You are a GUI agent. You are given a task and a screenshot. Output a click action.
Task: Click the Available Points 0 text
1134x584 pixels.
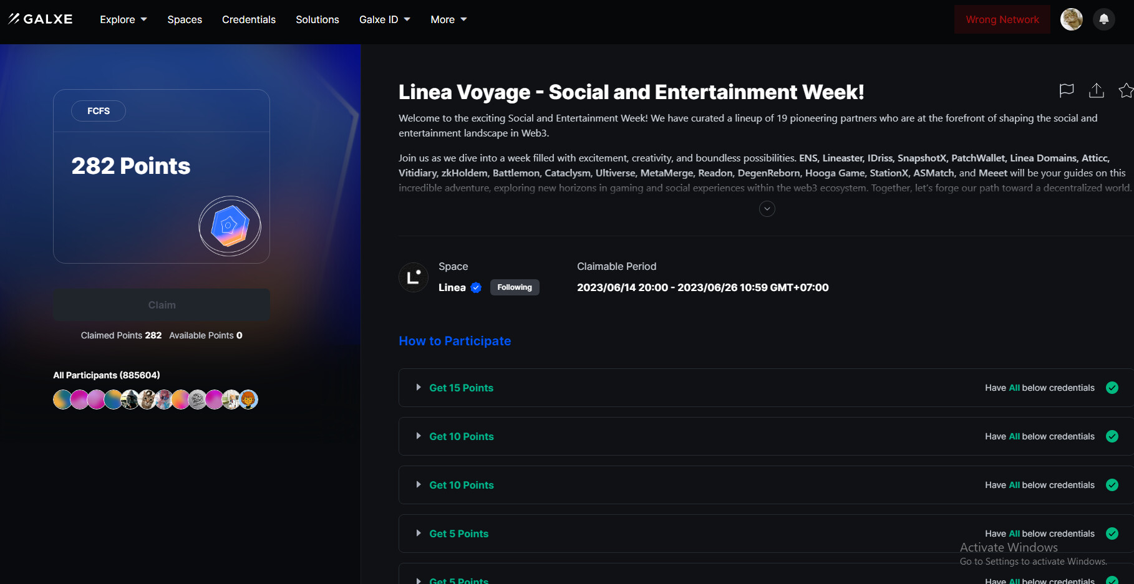(206, 335)
